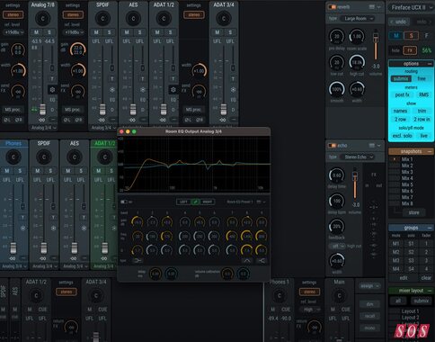Open EQ panel on Analog 7/8 channel
Screen dimensions: 435x342
(x=52, y=100)
